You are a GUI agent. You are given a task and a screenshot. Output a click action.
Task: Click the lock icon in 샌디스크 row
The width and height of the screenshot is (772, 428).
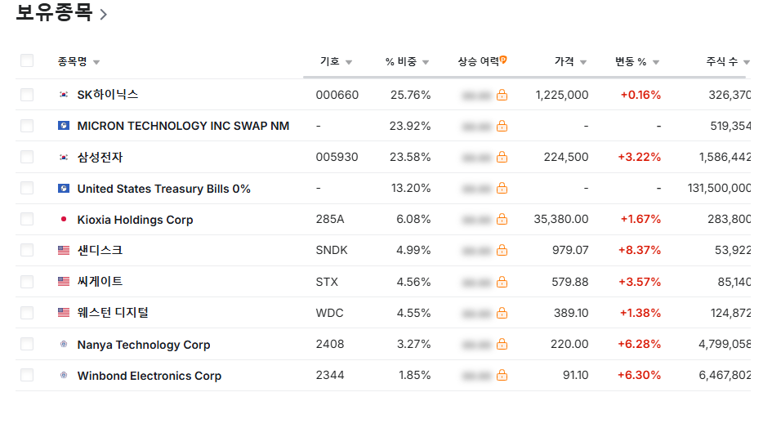click(x=502, y=250)
